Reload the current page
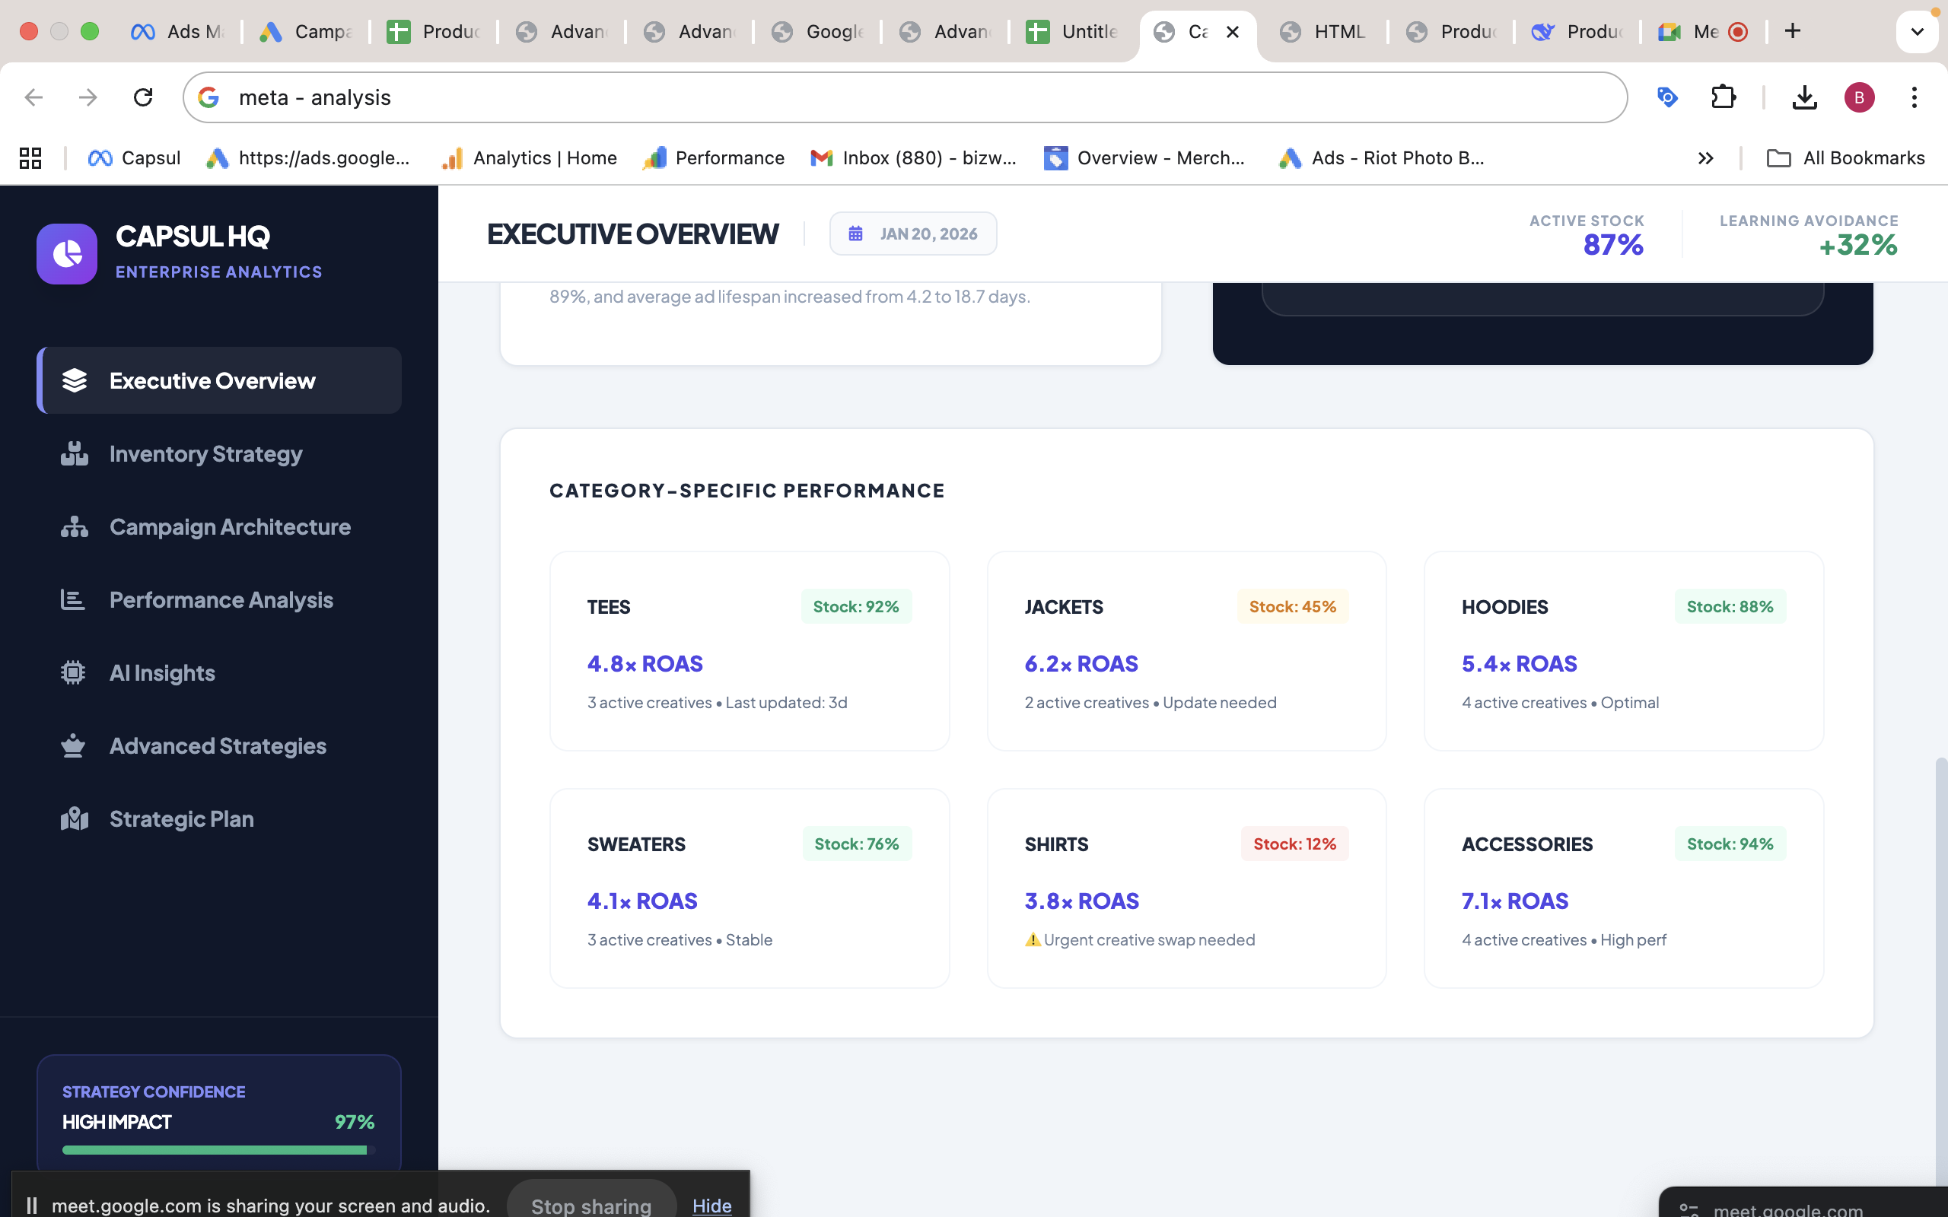Viewport: 1948px width, 1217px height. [143, 97]
